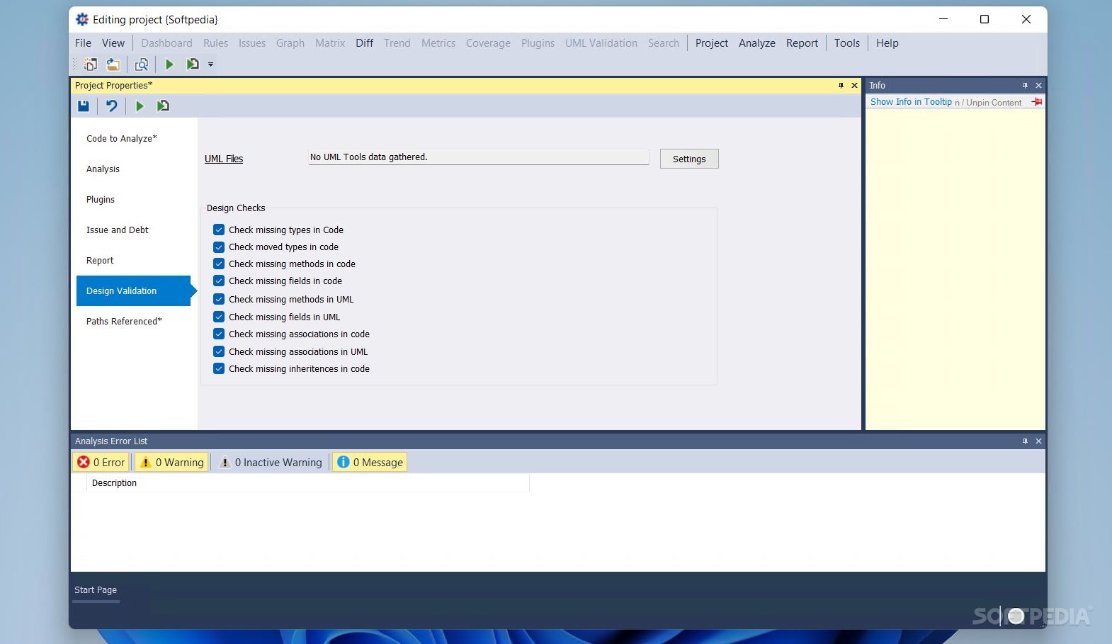
Task: Click Run and Build Report in Project Properties toolbar
Action: pos(163,106)
